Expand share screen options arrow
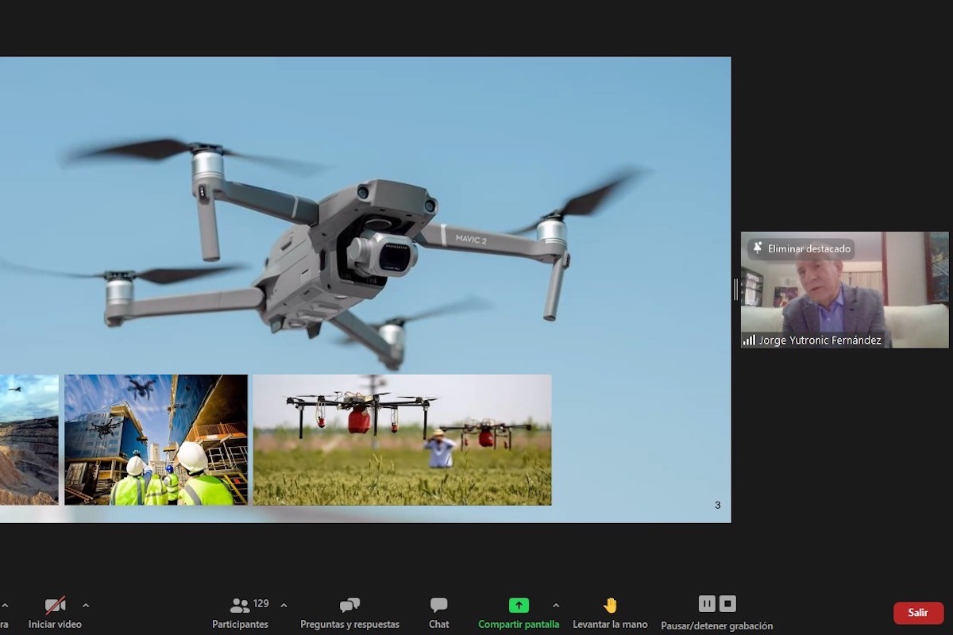Screen dimensions: 953x635 click(556, 606)
